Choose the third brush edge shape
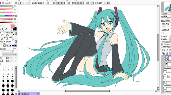Screen dimensions: 171x95 click(x=13, y=46)
